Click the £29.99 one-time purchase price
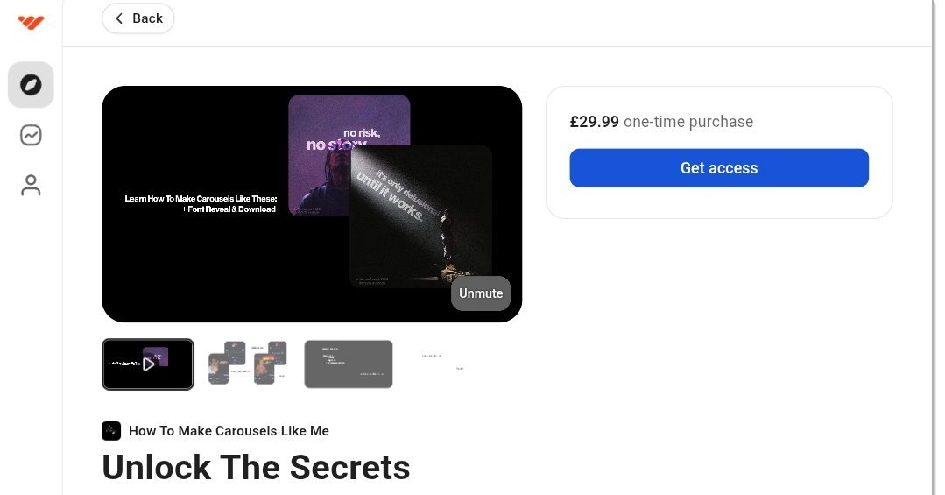This screenshot has height=495, width=945. pos(661,122)
